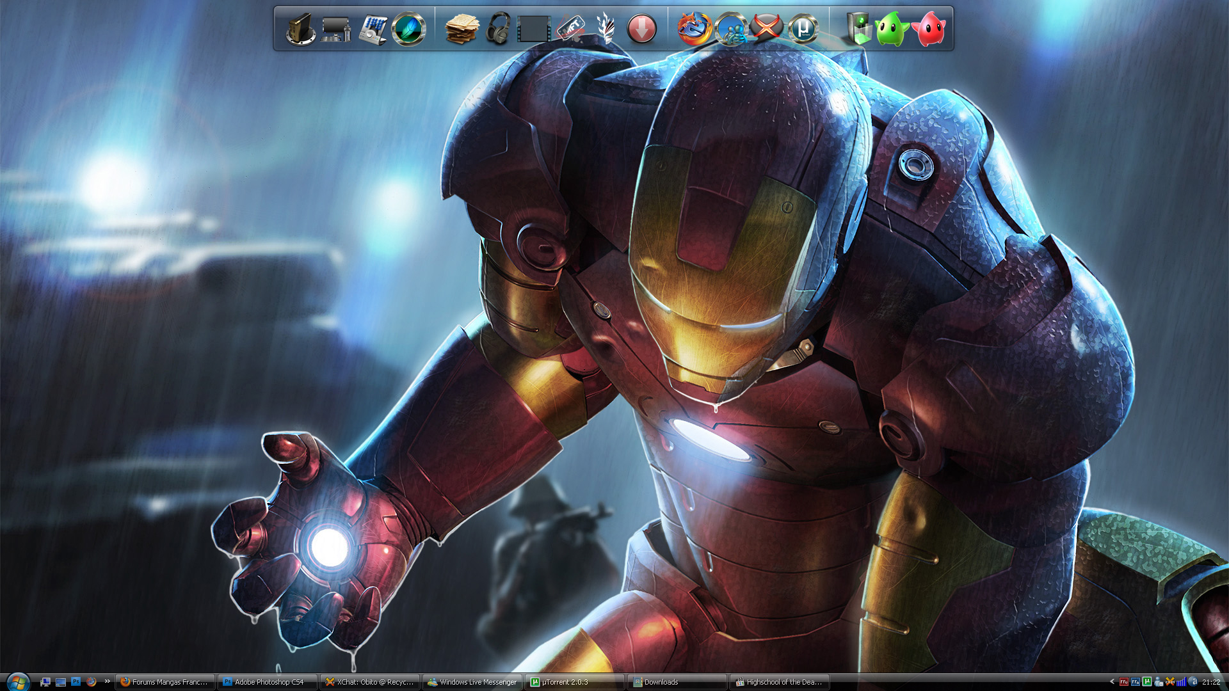Launch Firefox from quick launch bar
The image size is (1229, 691).
[92, 682]
